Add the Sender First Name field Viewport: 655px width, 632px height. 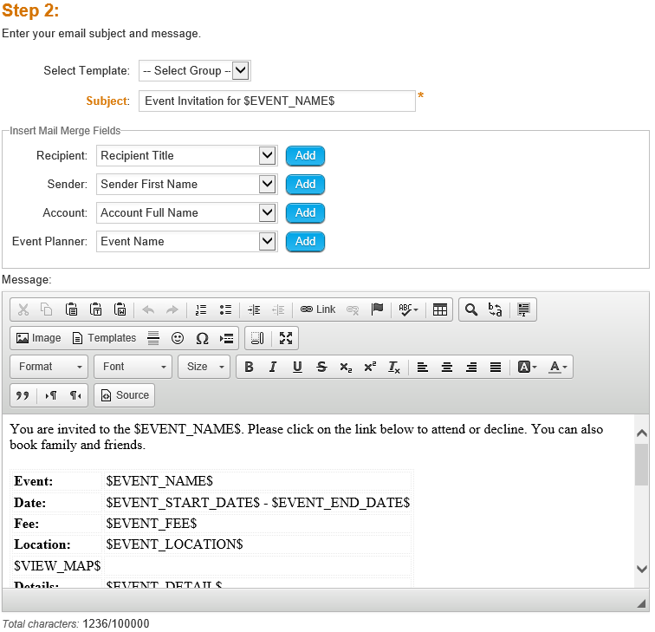click(x=305, y=185)
